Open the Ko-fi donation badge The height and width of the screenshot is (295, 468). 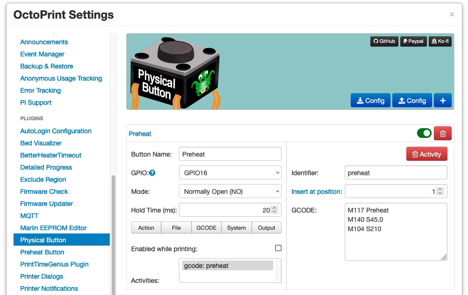[440, 41]
